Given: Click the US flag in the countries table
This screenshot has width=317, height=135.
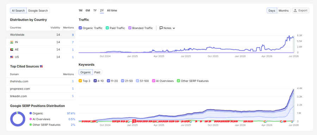Looking at the screenshot, I should tap(12, 57).
